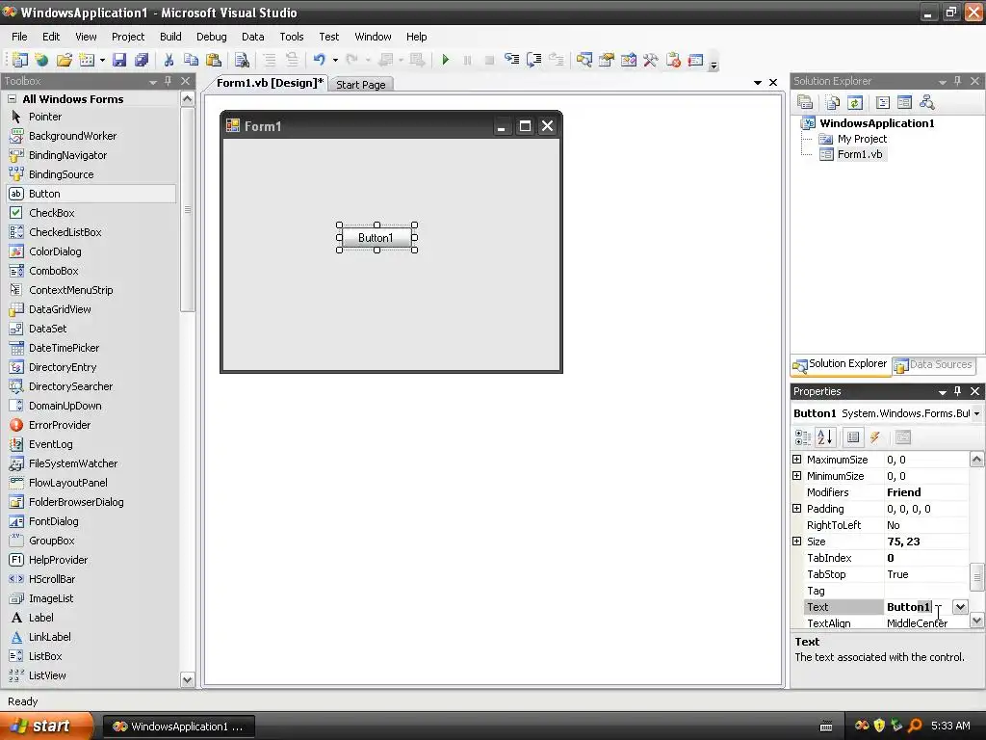This screenshot has height=740, width=986.
Task: Click Solution Explorer's Properties icon
Action: 805,102
